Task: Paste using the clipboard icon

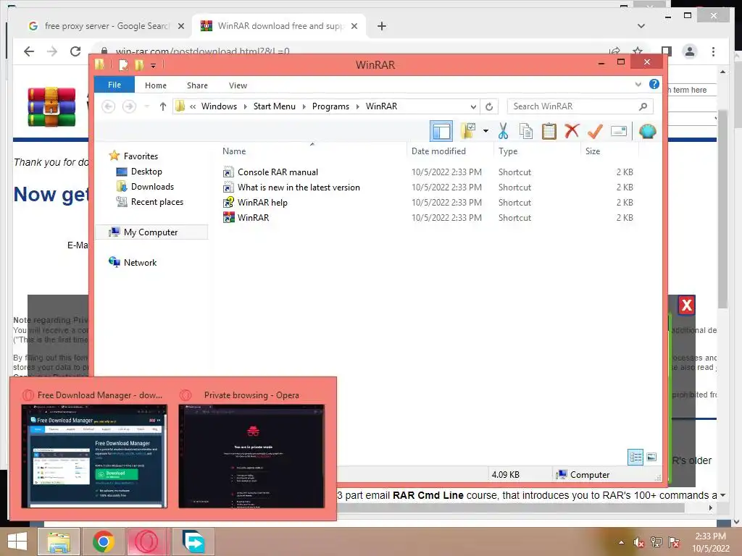Action: tap(549, 131)
